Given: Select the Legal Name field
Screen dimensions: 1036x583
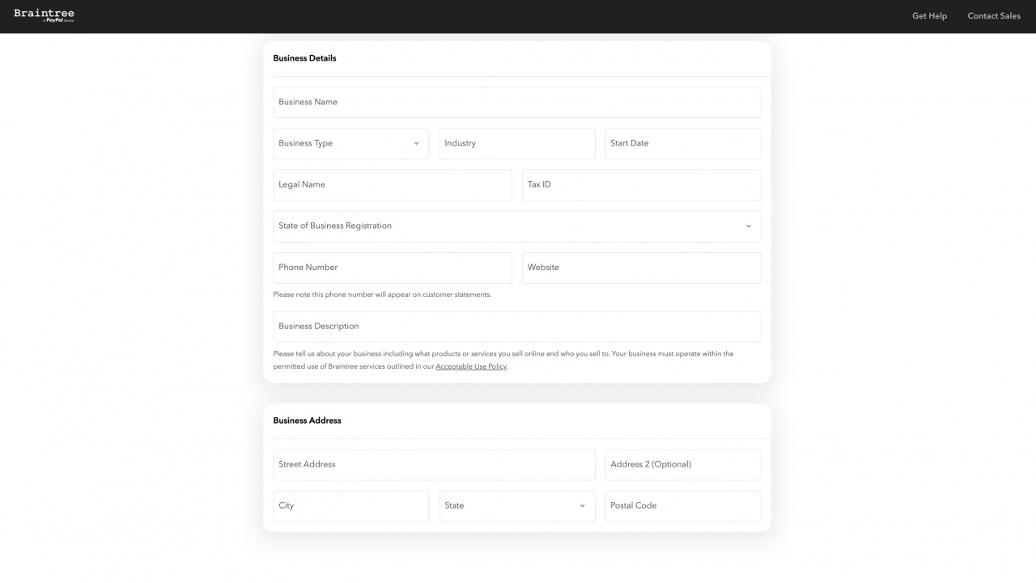Looking at the screenshot, I should tap(393, 184).
